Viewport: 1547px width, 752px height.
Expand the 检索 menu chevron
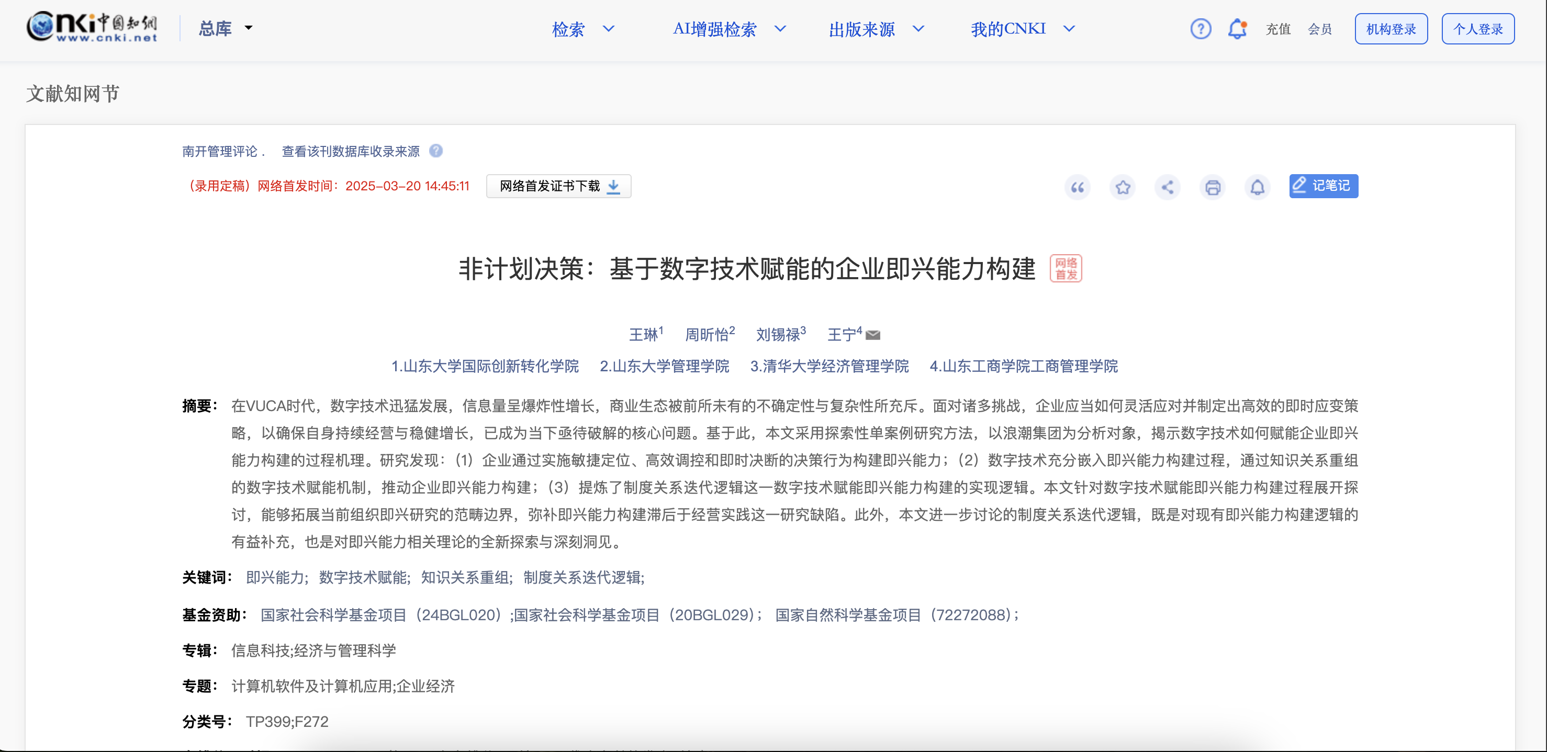click(x=609, y=28)
